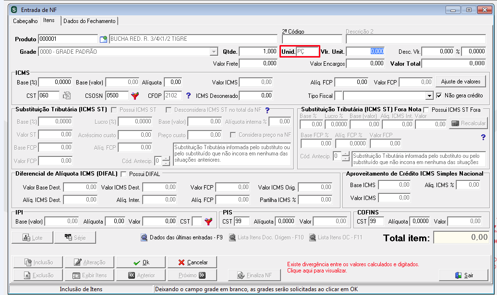Select the Itens tab
497x295 pixels.
[49, 20]
